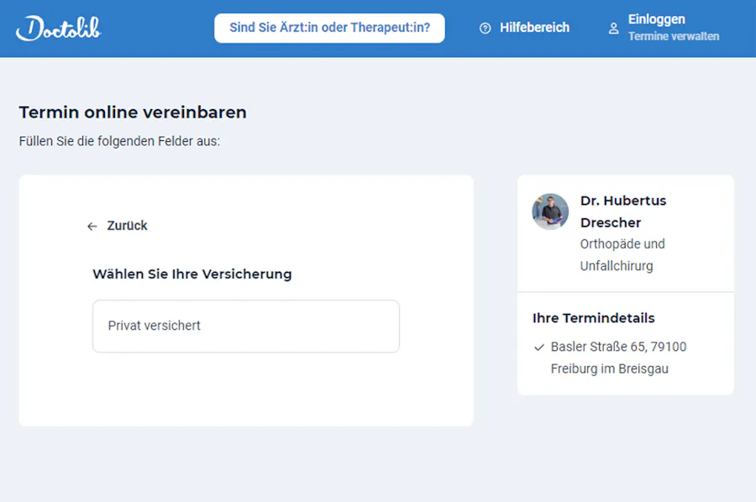
Task: Go back with the Zurück link
Action: (127, 226)
